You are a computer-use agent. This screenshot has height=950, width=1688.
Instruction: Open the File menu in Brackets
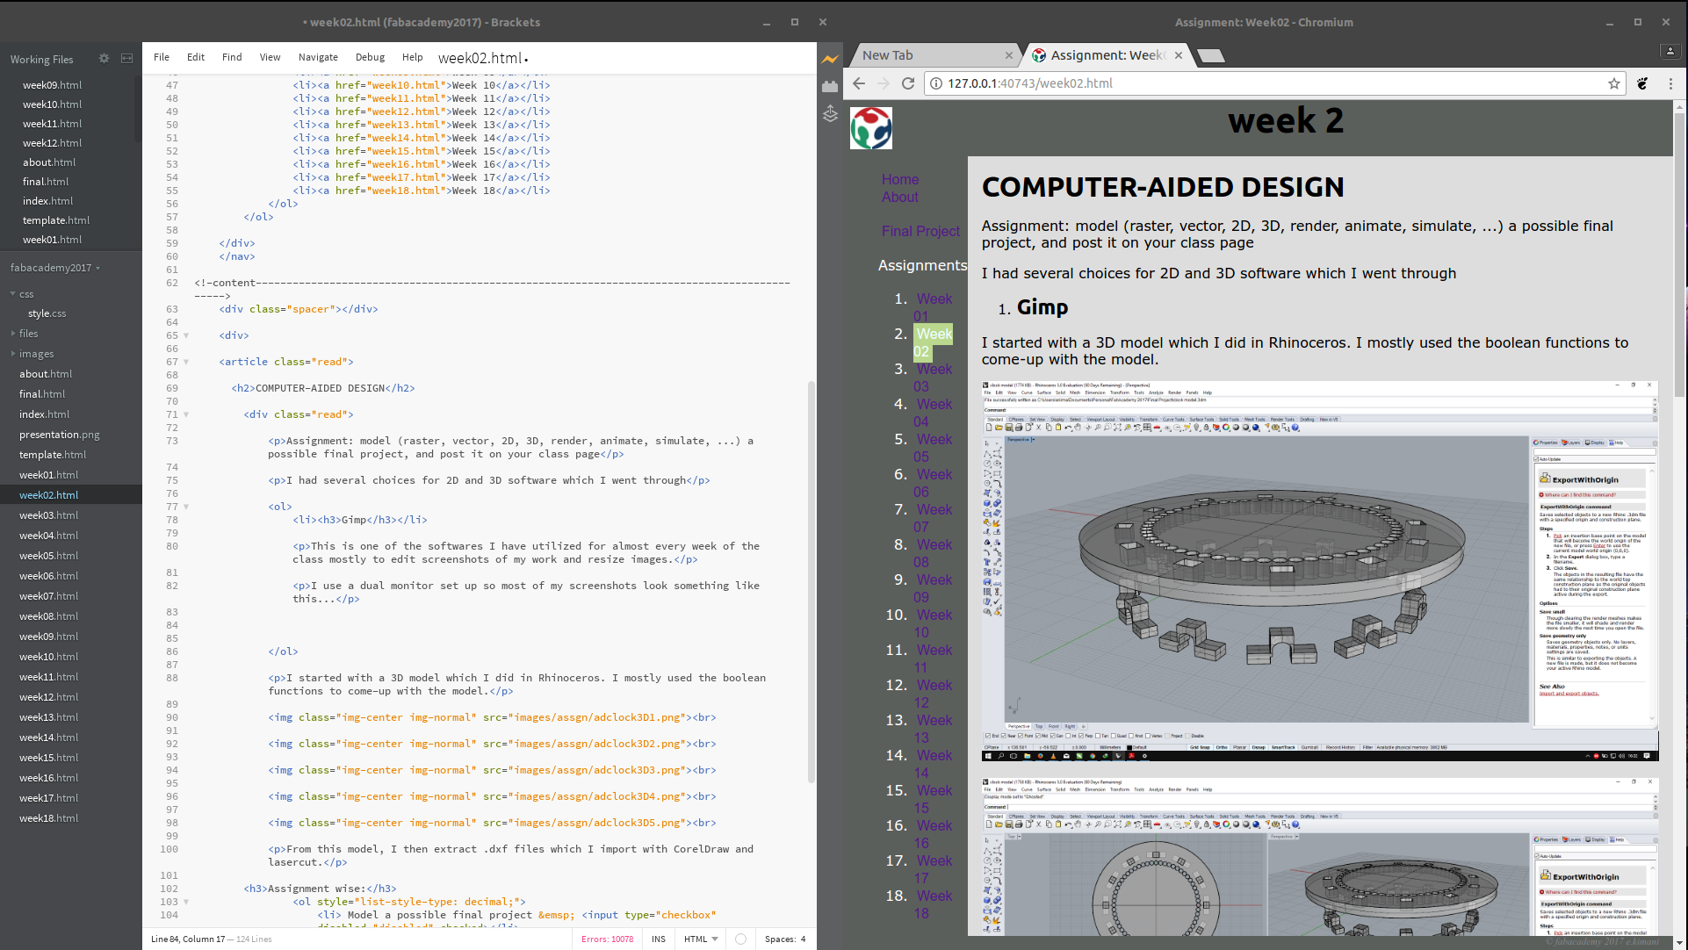162,57
